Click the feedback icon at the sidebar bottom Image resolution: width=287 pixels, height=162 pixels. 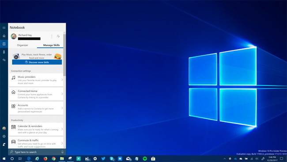4,144
